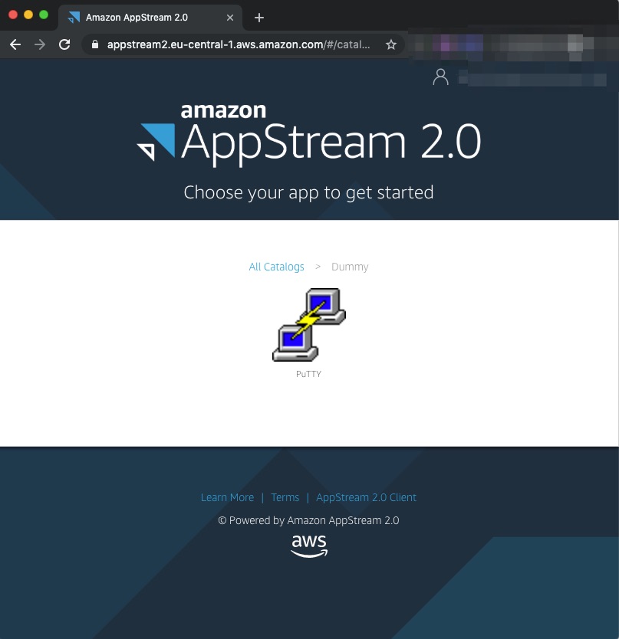The image size is (619, 639).
Task: Open a new browser tab
Action: pos(258,17)
